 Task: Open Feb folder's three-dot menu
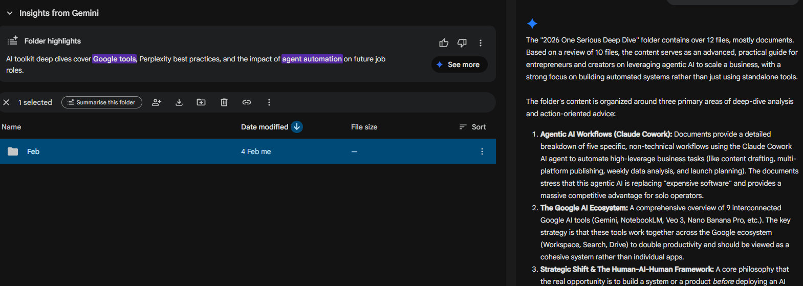pos(482,151)
